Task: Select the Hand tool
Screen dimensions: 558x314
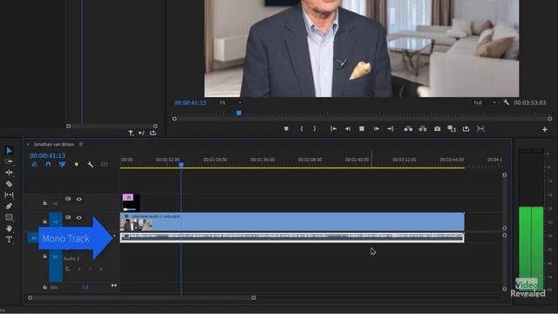Action: click(9, 229)
